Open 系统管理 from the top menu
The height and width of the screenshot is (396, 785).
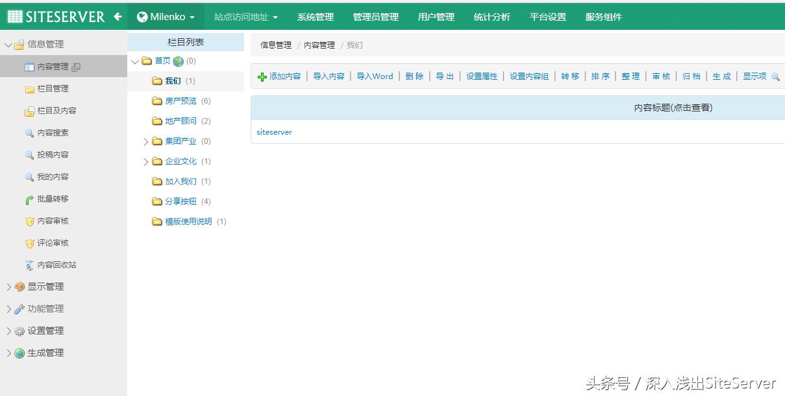point(315,17)
